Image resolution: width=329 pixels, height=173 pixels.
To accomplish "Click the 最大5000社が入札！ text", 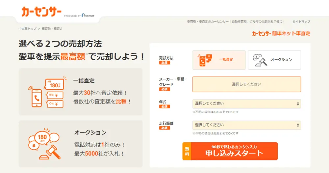I will point(99,154).
